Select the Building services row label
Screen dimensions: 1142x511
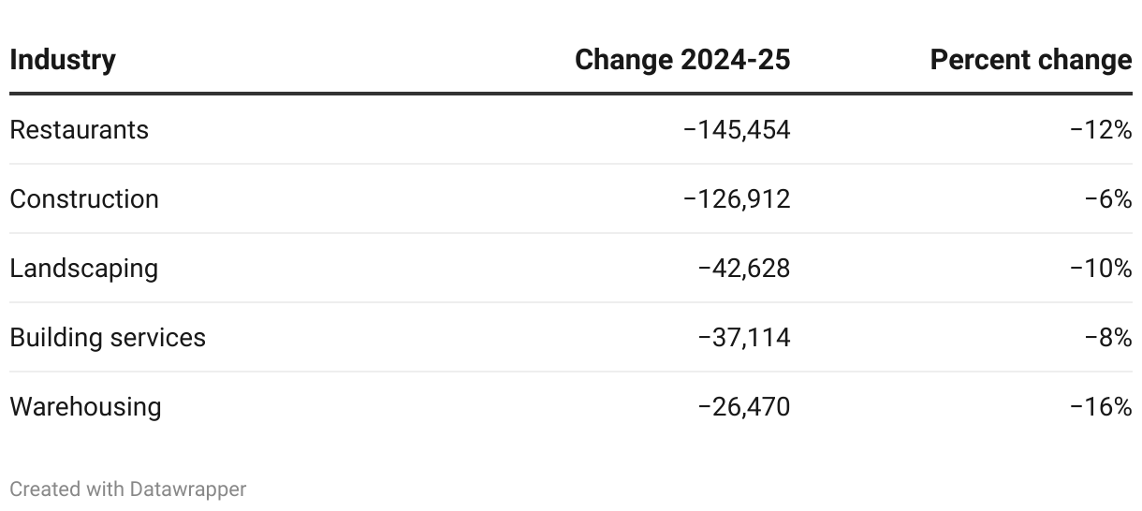[x=108, y=337]
